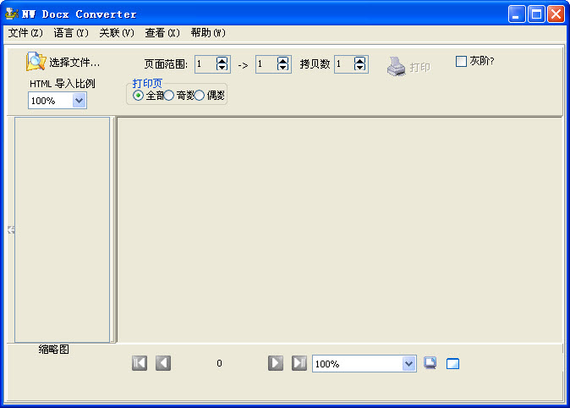Select the 偶数 even pages radio button
570x408 pixels.
200,96
